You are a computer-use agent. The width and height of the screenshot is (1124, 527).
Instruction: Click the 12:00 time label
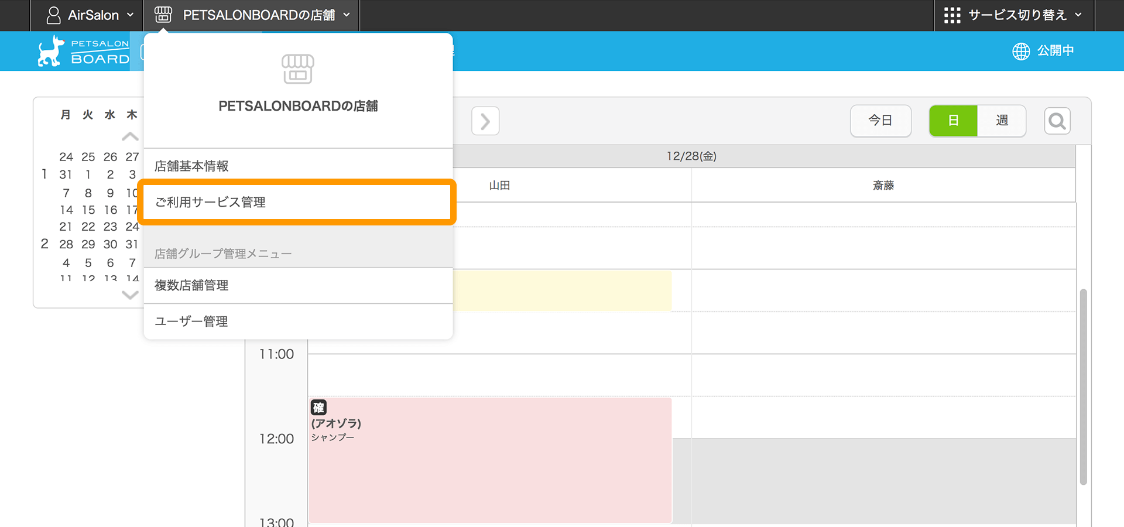pos(276,439)
